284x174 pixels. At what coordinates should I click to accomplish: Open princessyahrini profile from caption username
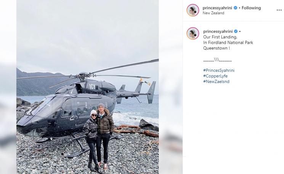[218, 32]
